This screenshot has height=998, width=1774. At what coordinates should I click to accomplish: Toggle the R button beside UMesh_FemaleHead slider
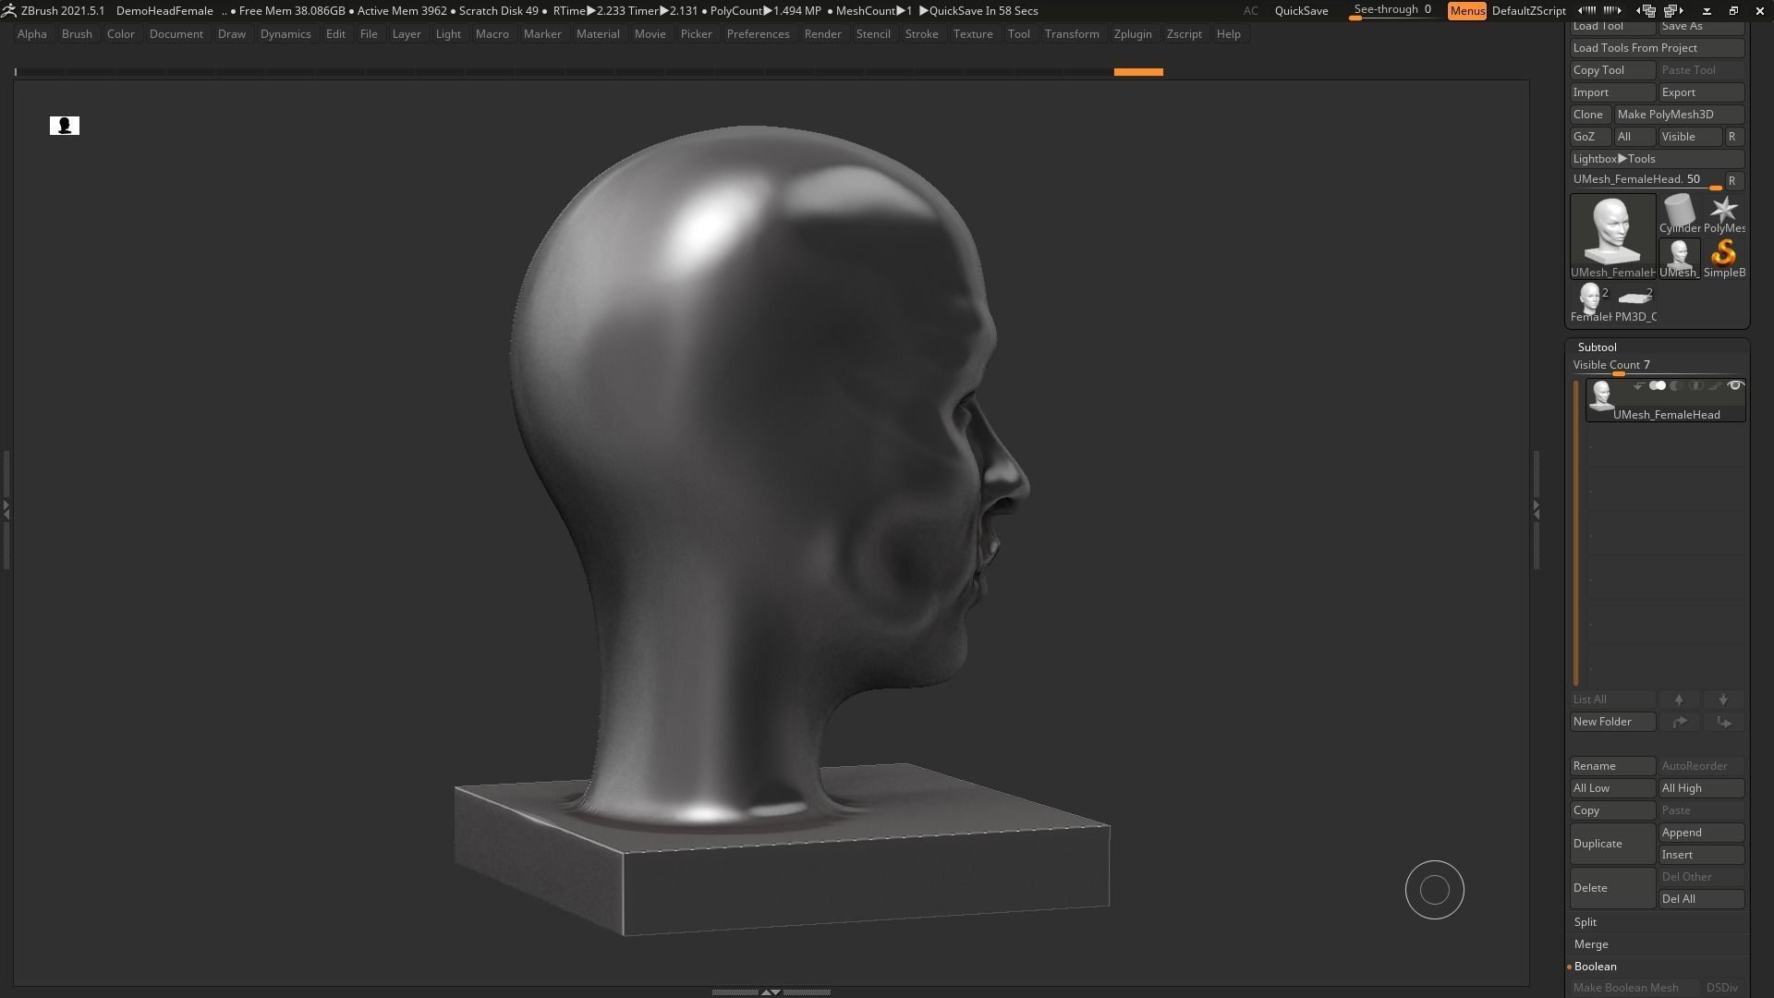click(x=1732, y=180)
